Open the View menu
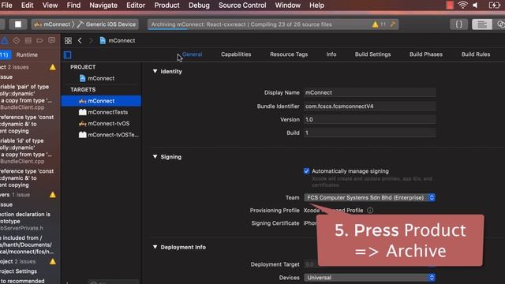This screenshot has width=505, height=284. (50, 6)
